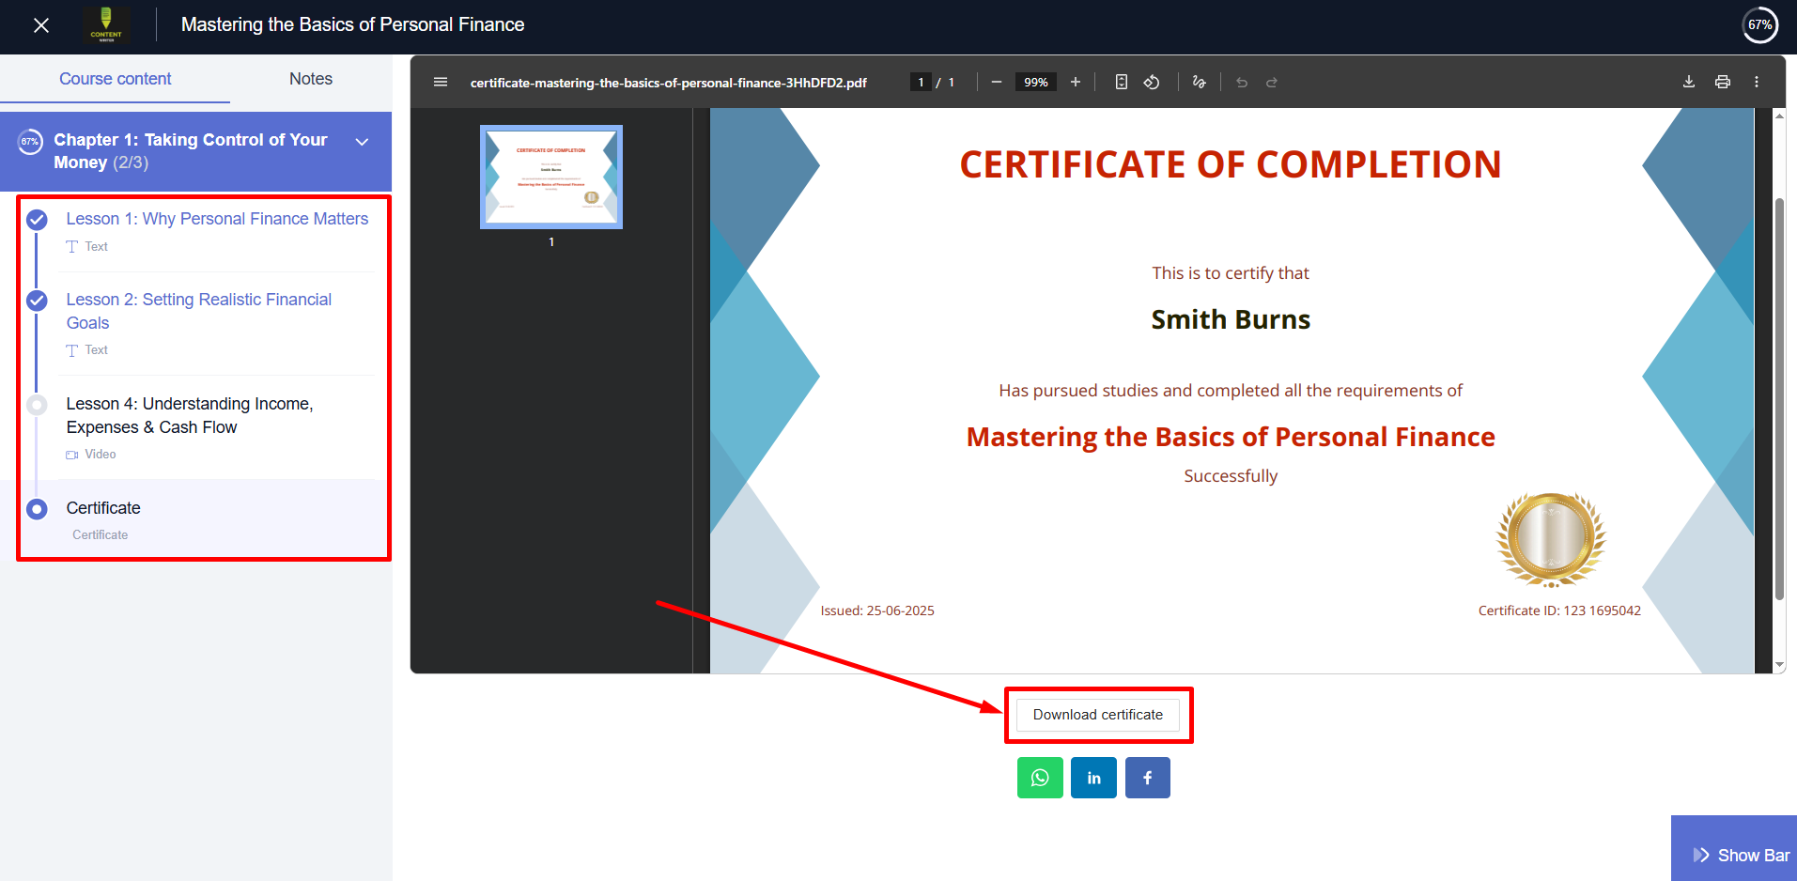
Task: Click the scrollbar down arrow in PDF viewer
Action: click(x=1779, y=665)
